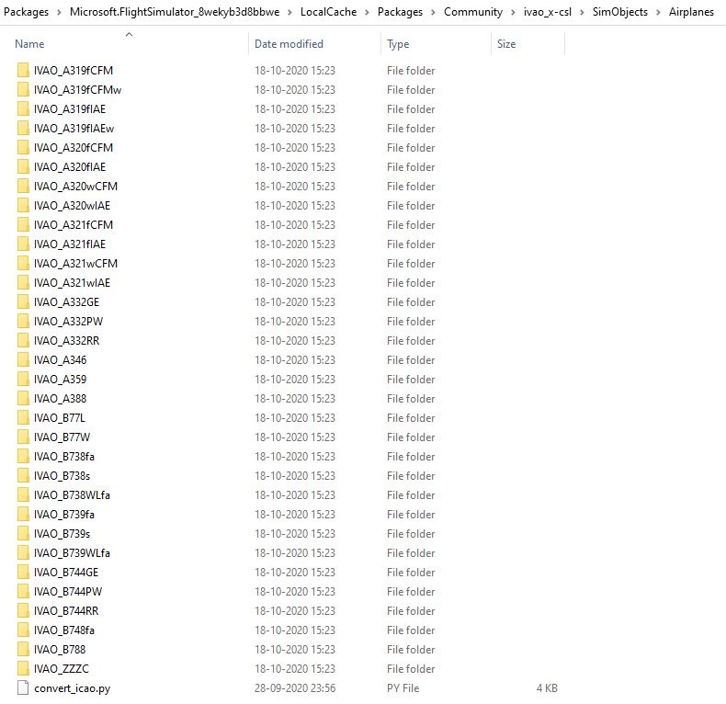Click the IVAO_A388 folder icon

coord(23,398)
